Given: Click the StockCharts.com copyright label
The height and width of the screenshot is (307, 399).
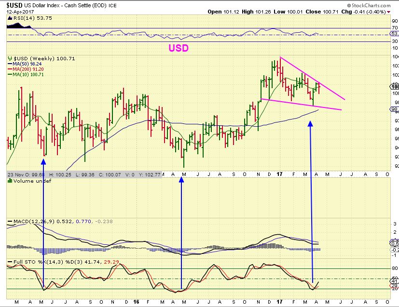Looking at the screenshot, I should tap(369, 5).
